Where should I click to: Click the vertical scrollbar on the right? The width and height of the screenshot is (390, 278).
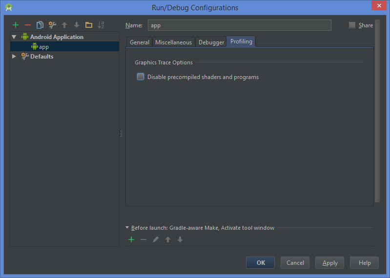(x=377, y=111)
